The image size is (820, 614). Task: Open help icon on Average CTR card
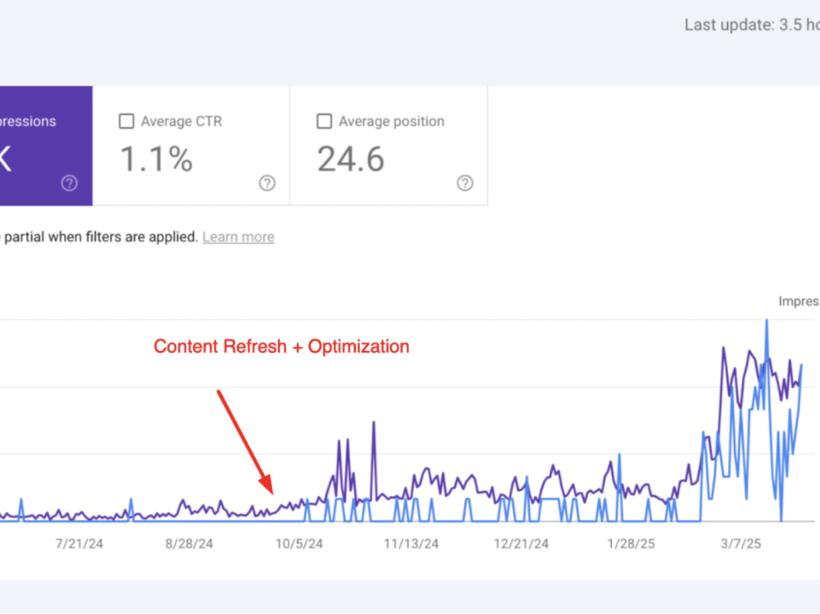pyautogui.click(x=267, y=183)
